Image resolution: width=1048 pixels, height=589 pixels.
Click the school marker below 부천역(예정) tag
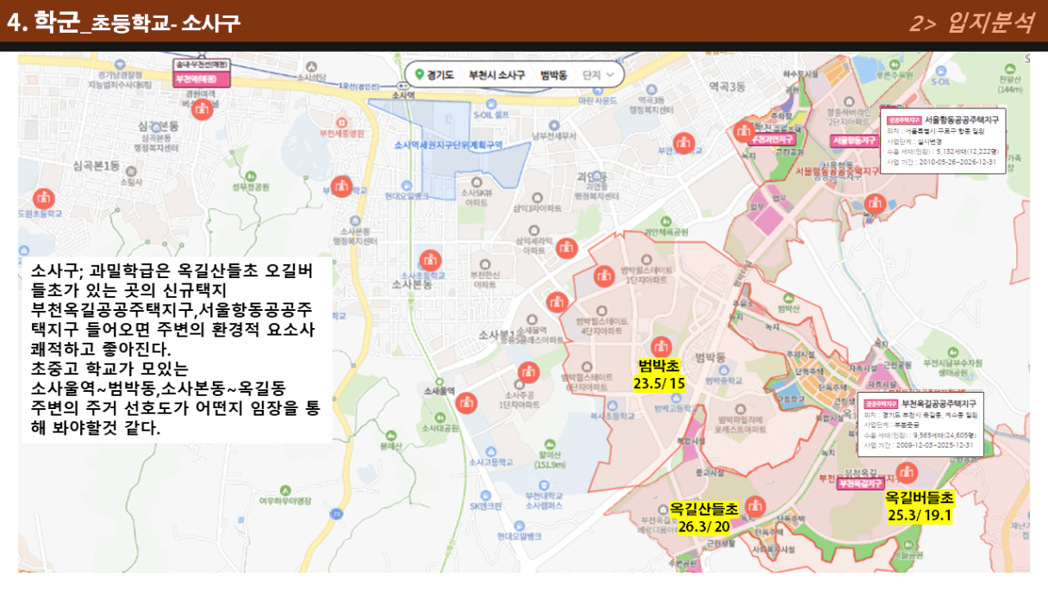203,108
